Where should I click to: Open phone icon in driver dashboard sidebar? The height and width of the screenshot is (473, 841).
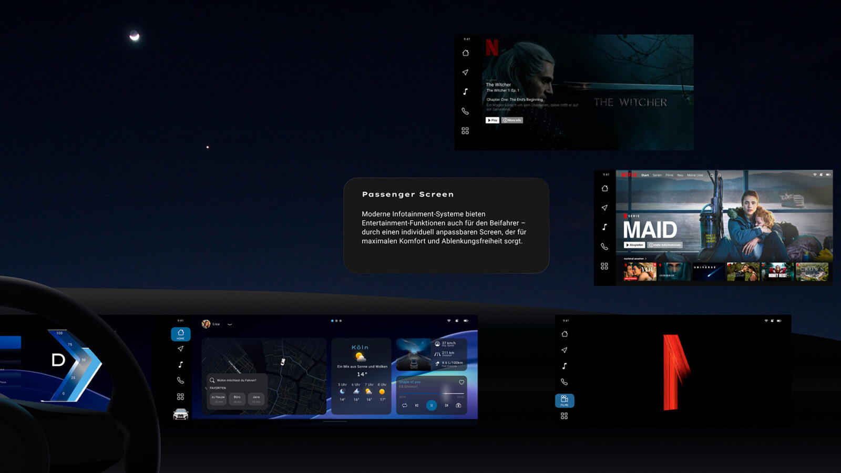pos(180,381)
